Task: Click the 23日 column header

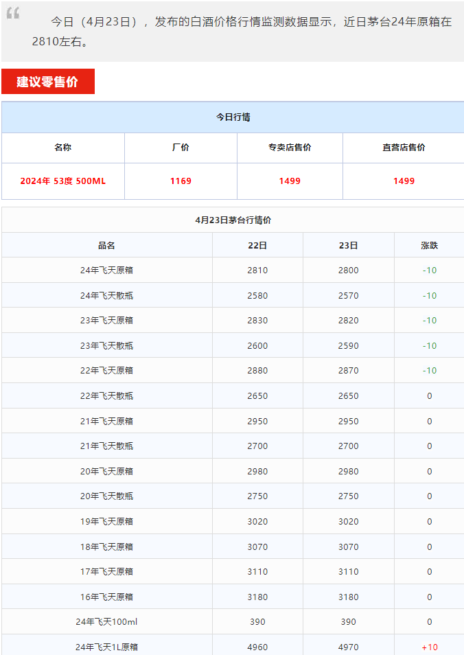Action: click(348, 245)
